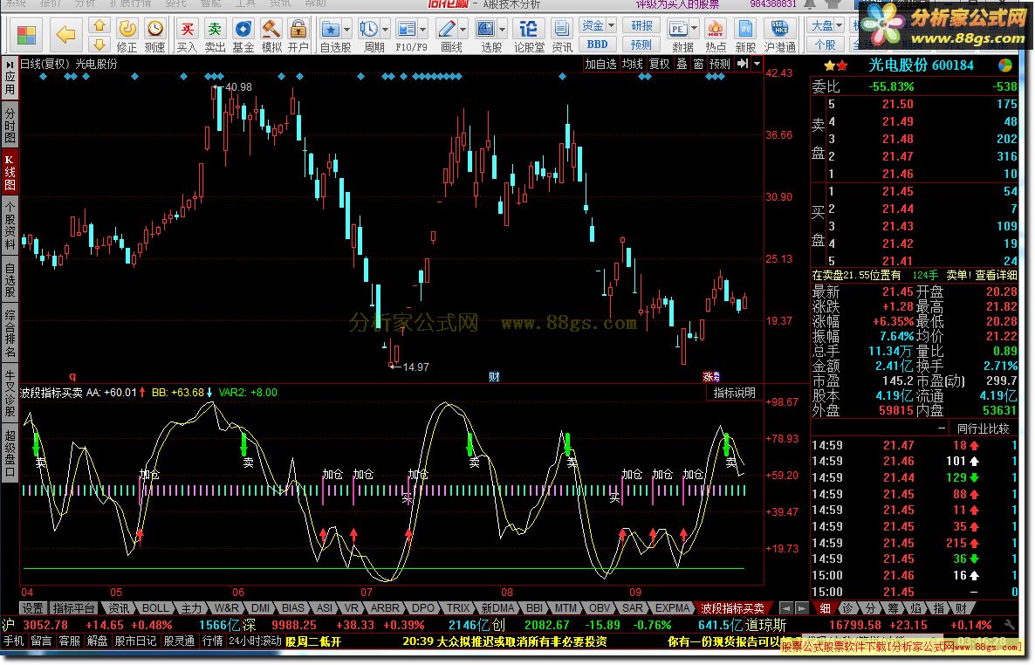Image resolution: width=1035 pixels, height=665 pixels.
Task: Click the 个股 button
Action: pyautogui.click(x=825, y=45)
